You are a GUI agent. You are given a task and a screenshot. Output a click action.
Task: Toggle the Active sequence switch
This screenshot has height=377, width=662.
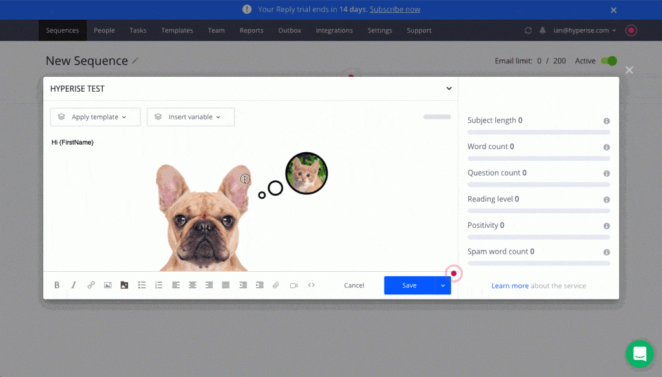coord(608,61)
